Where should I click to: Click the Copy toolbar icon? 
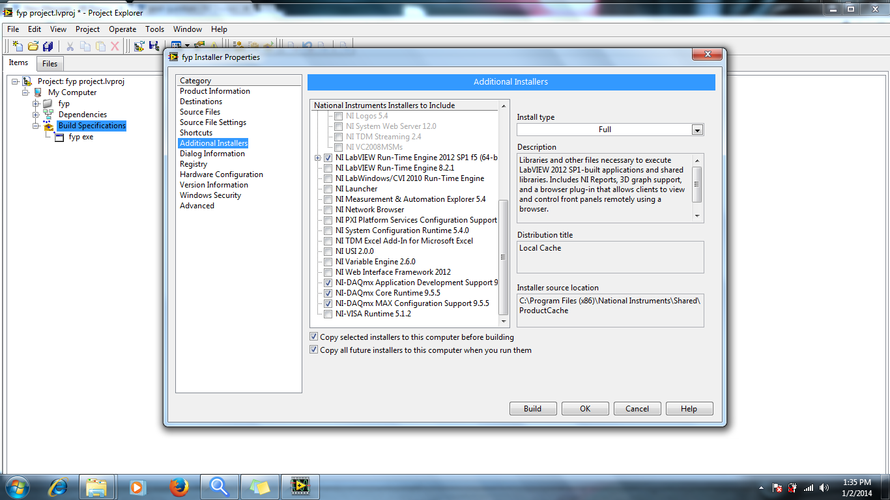(85, 46)
